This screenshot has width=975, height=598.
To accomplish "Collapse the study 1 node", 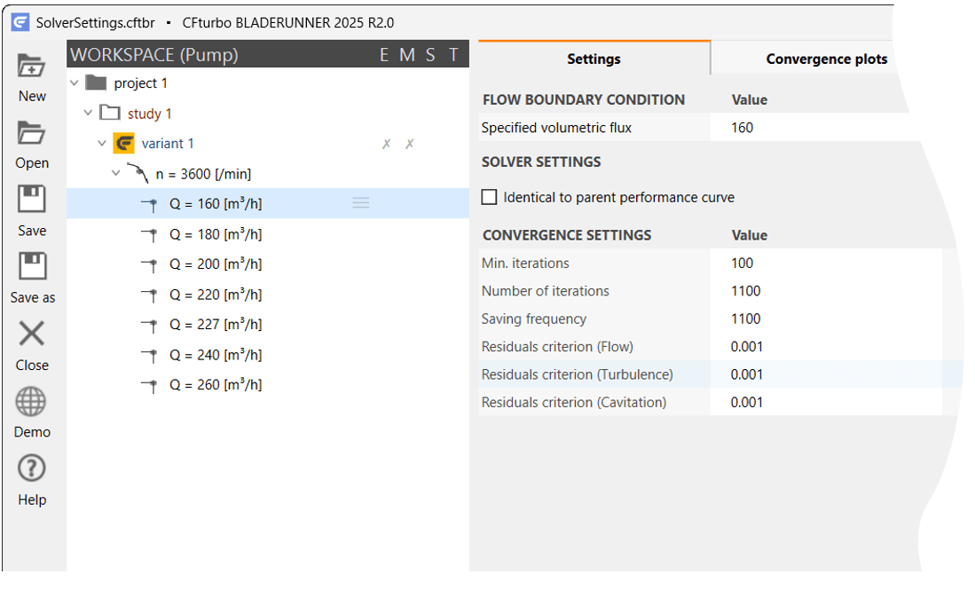I will click(x=88, y=113).
